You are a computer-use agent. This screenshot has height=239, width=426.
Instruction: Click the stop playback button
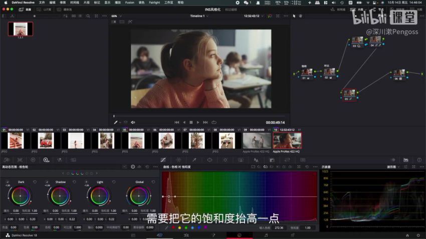[x=191, y=122]
